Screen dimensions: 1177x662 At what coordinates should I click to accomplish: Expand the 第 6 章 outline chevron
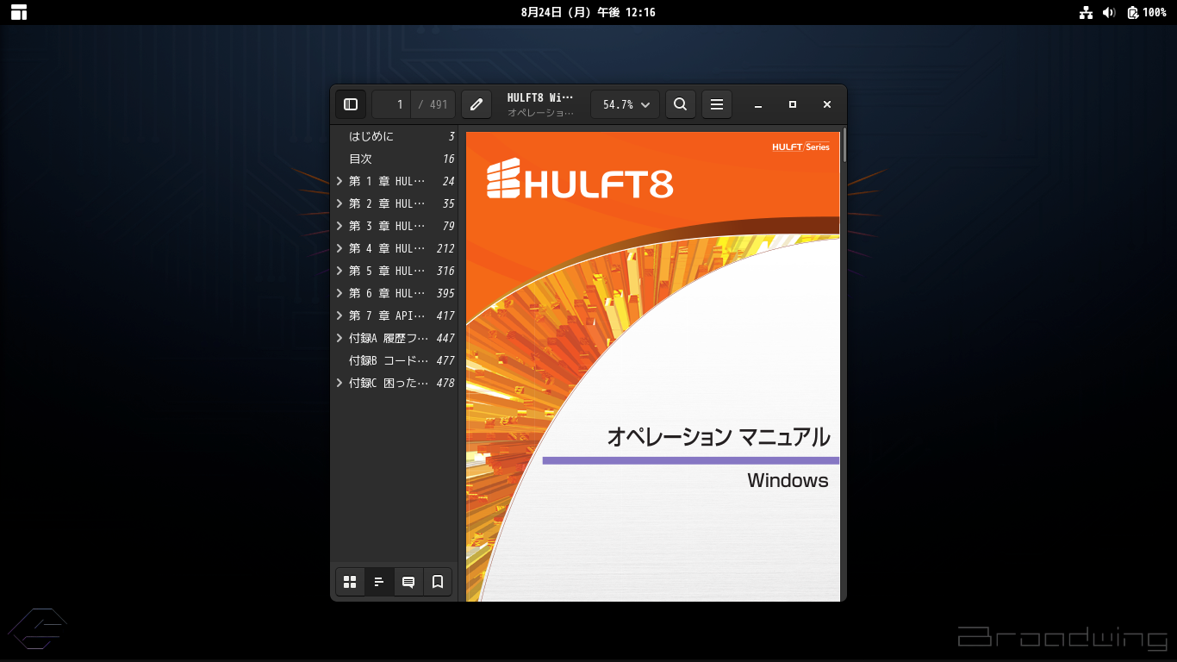[x=339, y=293]
